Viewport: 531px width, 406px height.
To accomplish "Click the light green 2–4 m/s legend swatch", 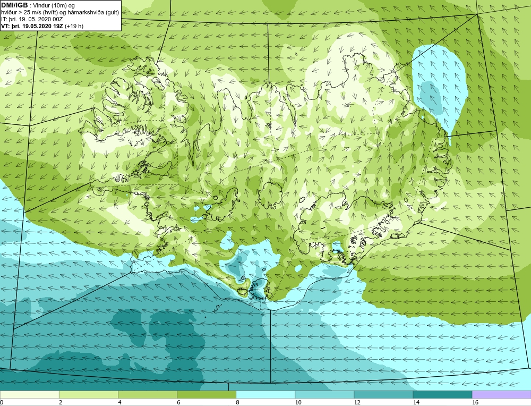I will coord(88,394).
